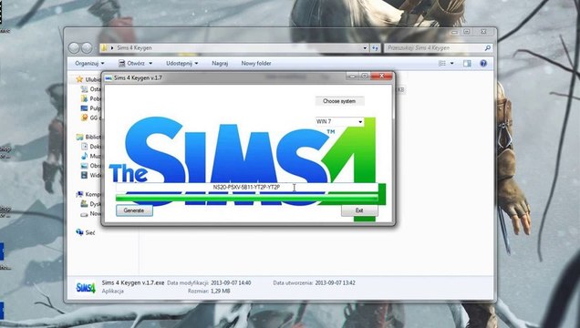The image size is (580, 328).
Task: Go back with the Explorer back arrow
Action: [74, 47]
